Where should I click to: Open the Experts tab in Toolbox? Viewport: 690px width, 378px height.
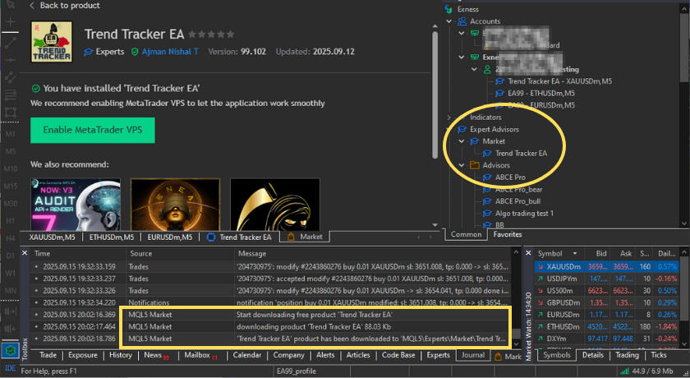coord(438,355)
